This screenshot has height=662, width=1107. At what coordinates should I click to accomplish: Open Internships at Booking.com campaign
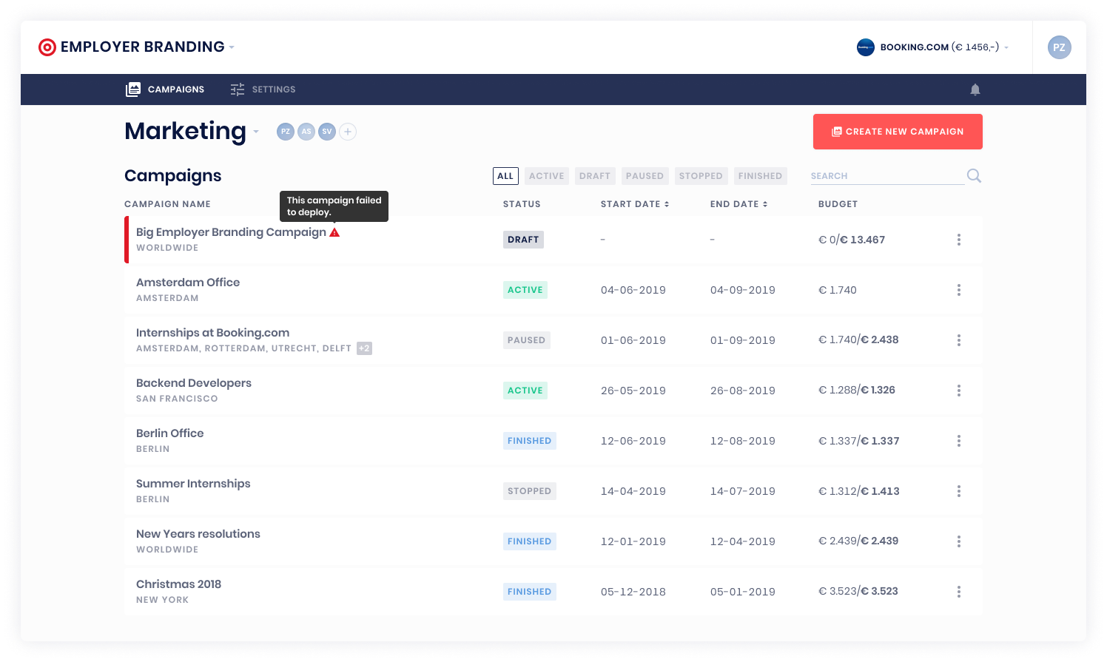(x=213, y=333)
